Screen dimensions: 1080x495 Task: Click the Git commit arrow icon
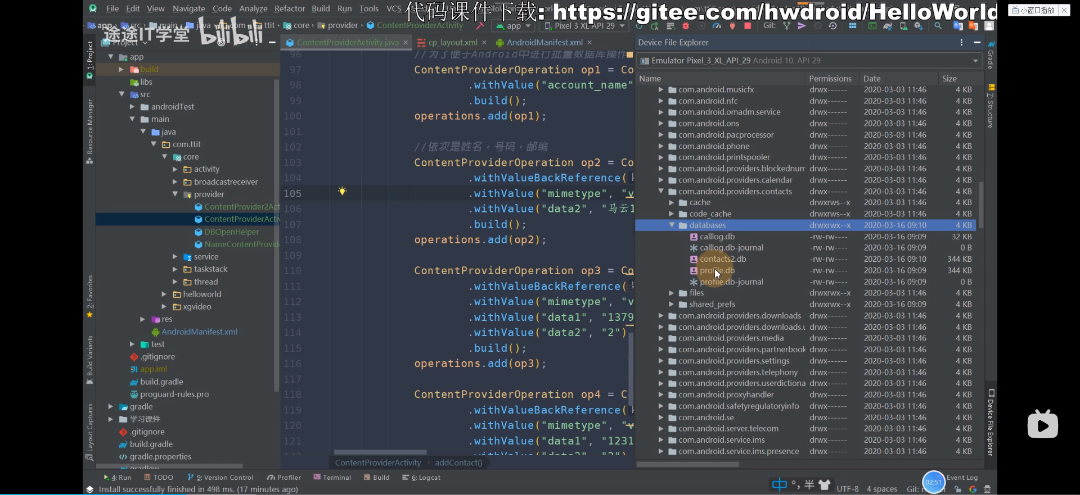point(802,26)
